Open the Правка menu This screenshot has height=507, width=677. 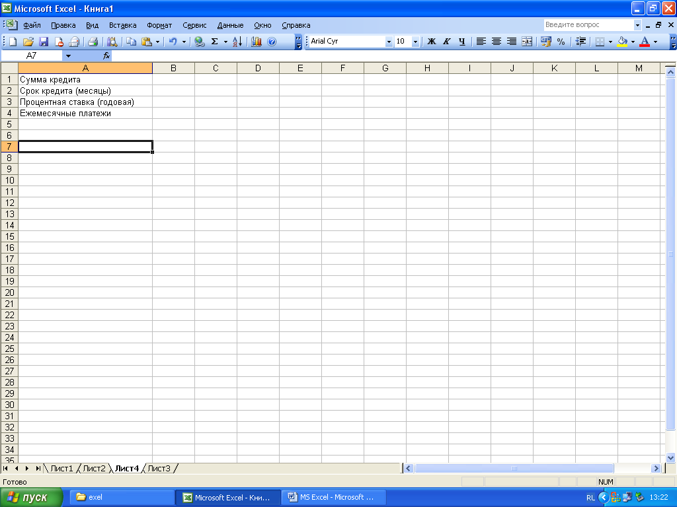click(x=63, y=25)
